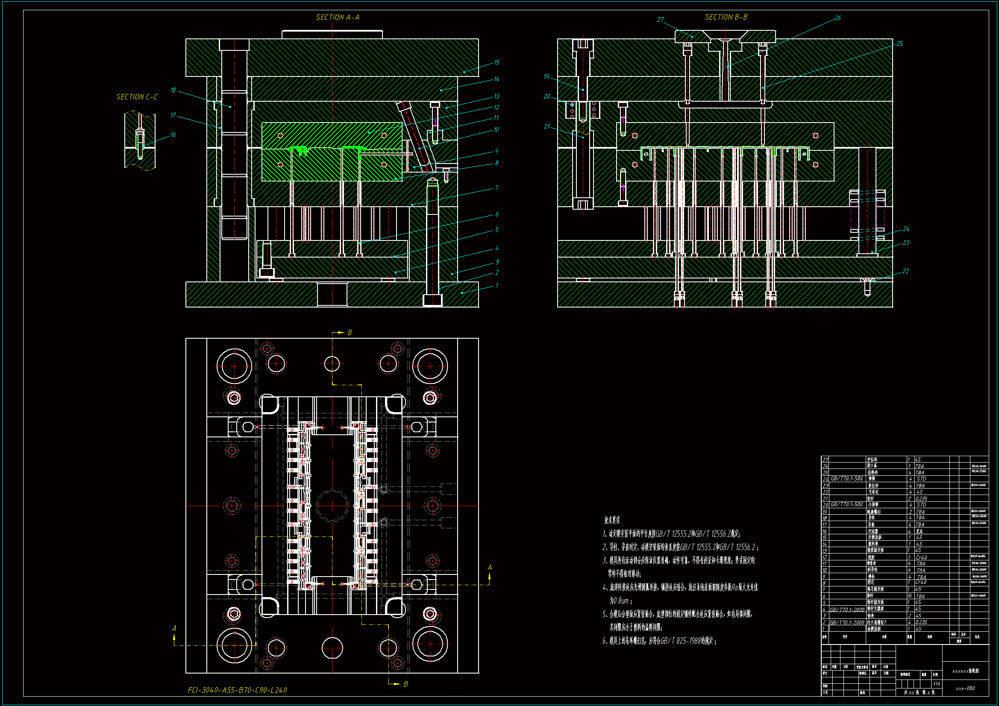Click the large center circle in plan view
Screen dimensions: 999x706
click(x=332, y=506)
